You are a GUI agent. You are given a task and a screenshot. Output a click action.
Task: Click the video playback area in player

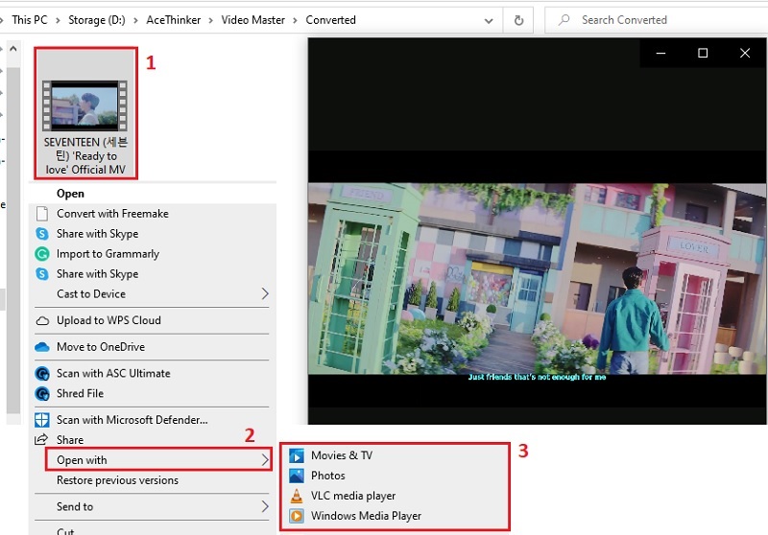537,279
